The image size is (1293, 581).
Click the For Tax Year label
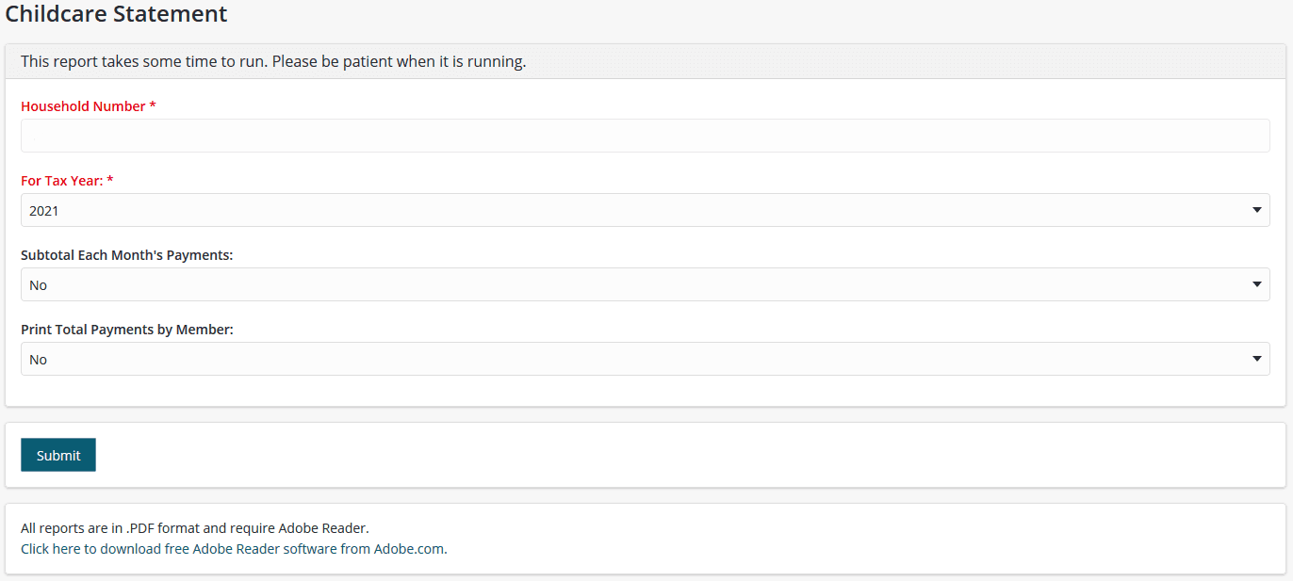coord(62,181)
